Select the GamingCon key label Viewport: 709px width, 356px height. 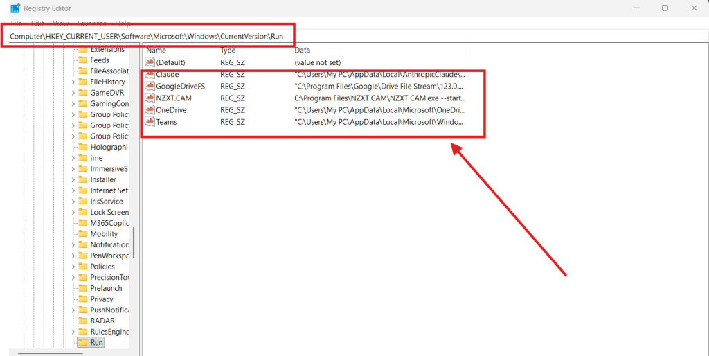109,104
